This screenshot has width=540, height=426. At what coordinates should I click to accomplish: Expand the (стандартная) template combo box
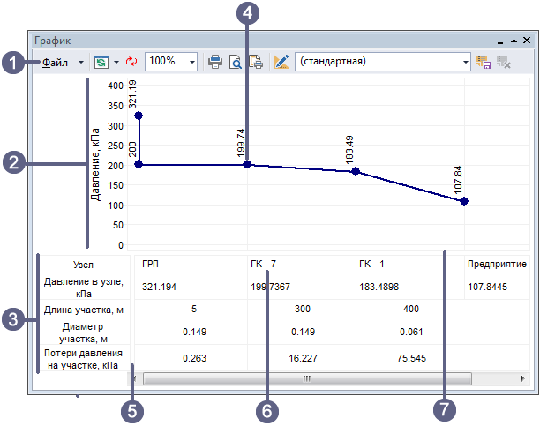(465, 63)
